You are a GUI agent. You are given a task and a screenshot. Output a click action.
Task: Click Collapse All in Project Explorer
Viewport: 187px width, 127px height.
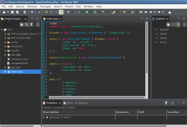(22, 25)
